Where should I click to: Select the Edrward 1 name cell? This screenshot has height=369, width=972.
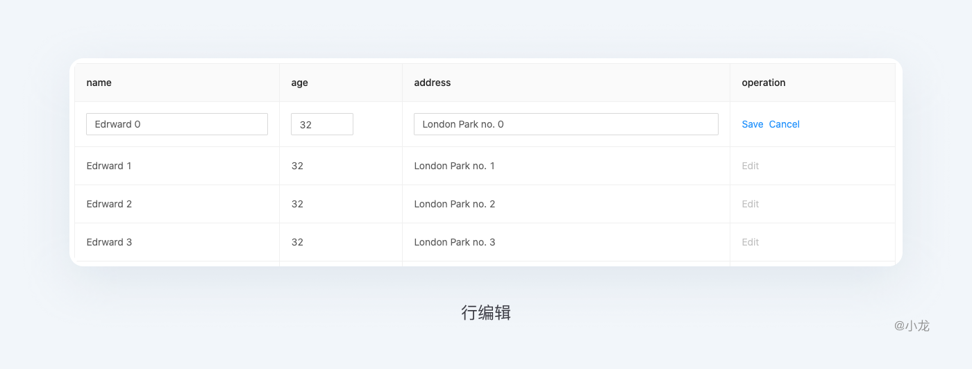[x=177, y=166]
